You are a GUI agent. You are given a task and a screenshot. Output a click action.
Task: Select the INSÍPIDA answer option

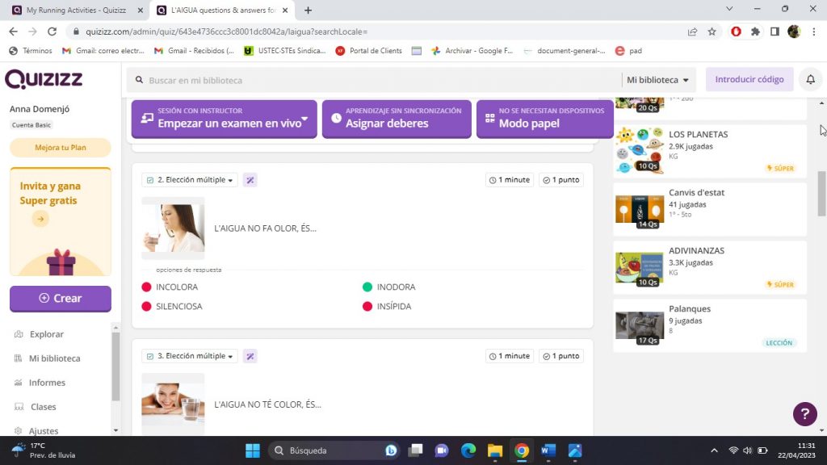pyautogui.click(x=393, y=307)
